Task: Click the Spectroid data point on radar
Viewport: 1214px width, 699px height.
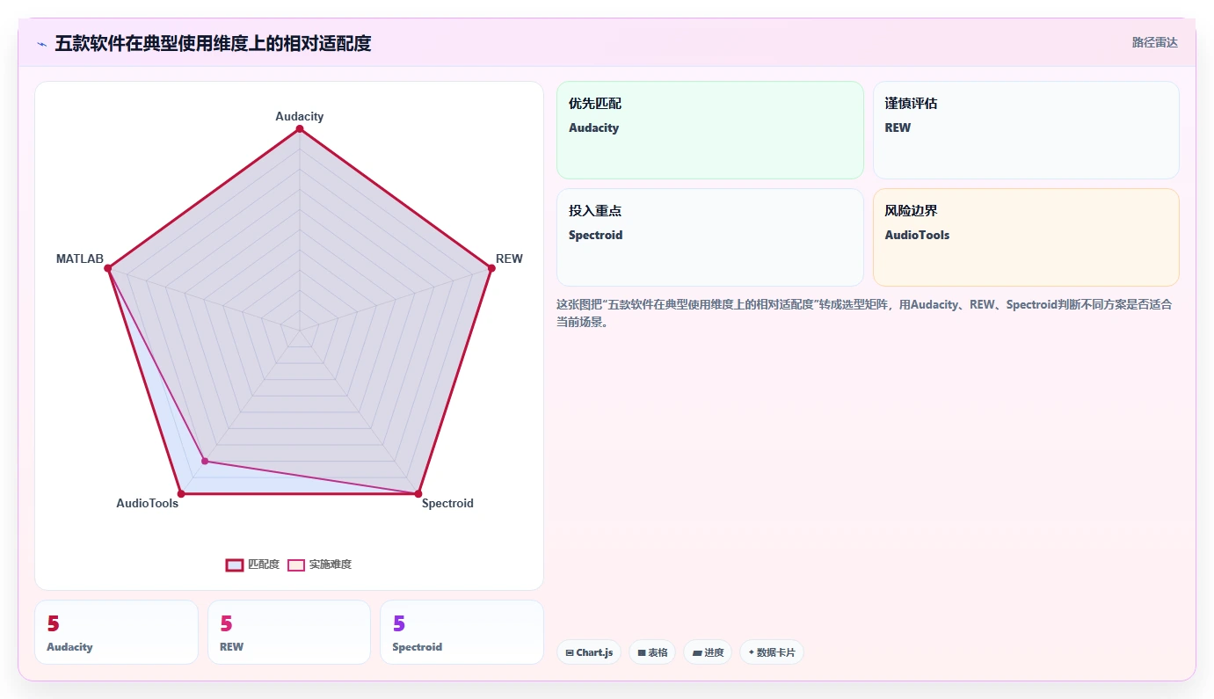Action: [418, 493]
